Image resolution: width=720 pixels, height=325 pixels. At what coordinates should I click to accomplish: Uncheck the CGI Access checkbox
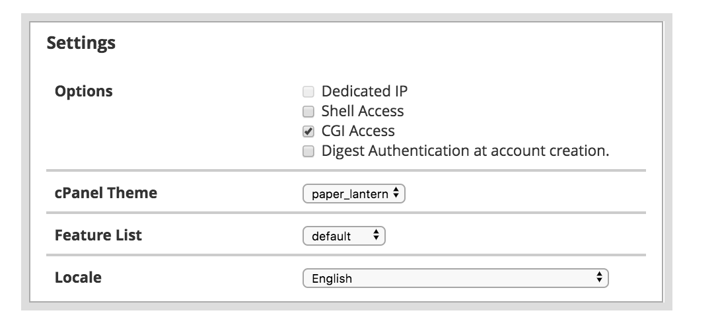tap(308, 131)
